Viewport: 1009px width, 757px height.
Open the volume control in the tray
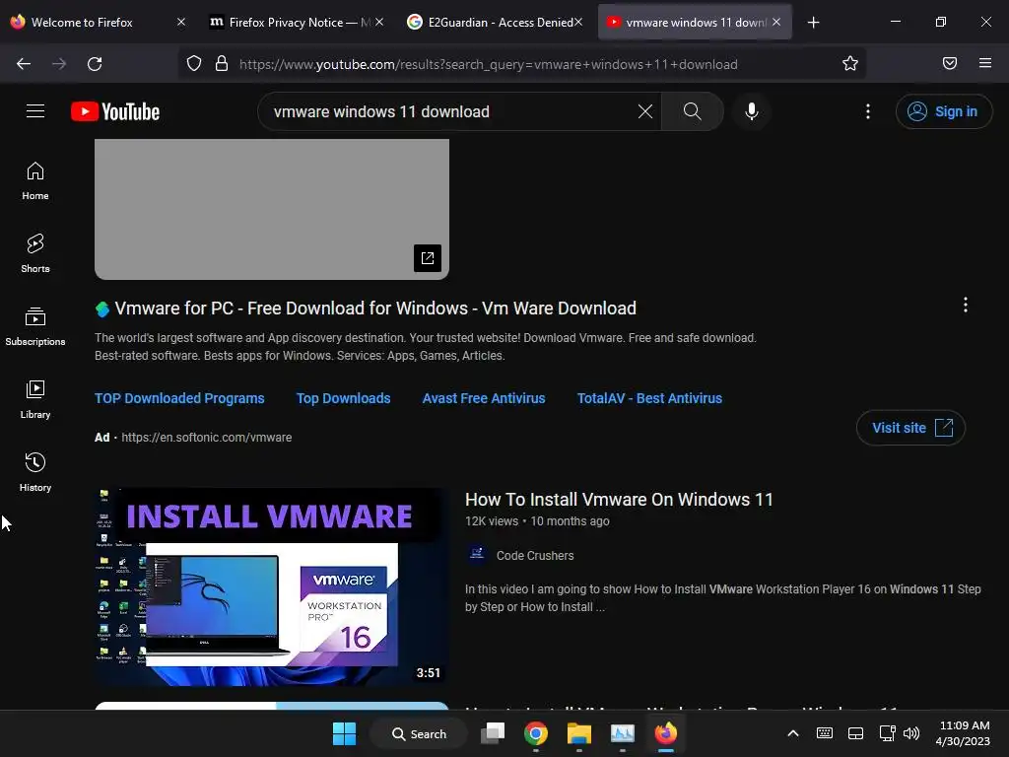point(911,733)
